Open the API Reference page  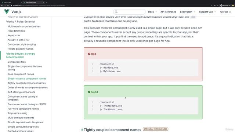click(168, 12)
